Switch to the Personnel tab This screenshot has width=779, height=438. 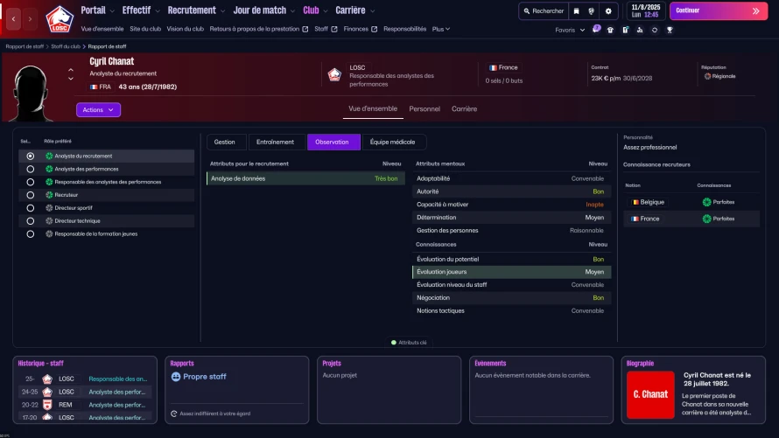425,108
